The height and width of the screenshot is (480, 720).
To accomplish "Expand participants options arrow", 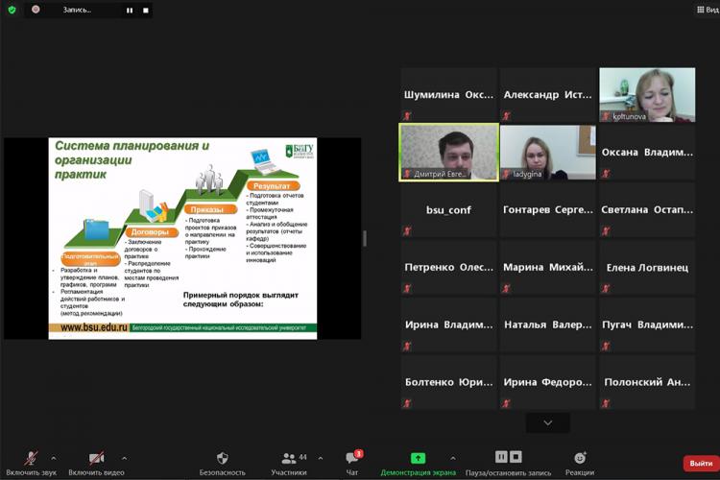I will (x=320, y=458).
